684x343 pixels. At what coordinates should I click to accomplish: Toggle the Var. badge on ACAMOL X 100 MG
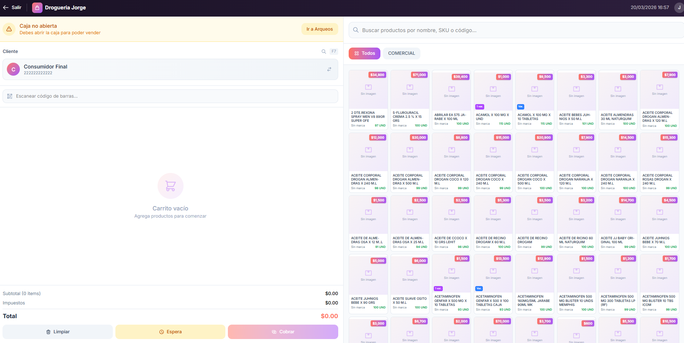(x=521, y=107)
